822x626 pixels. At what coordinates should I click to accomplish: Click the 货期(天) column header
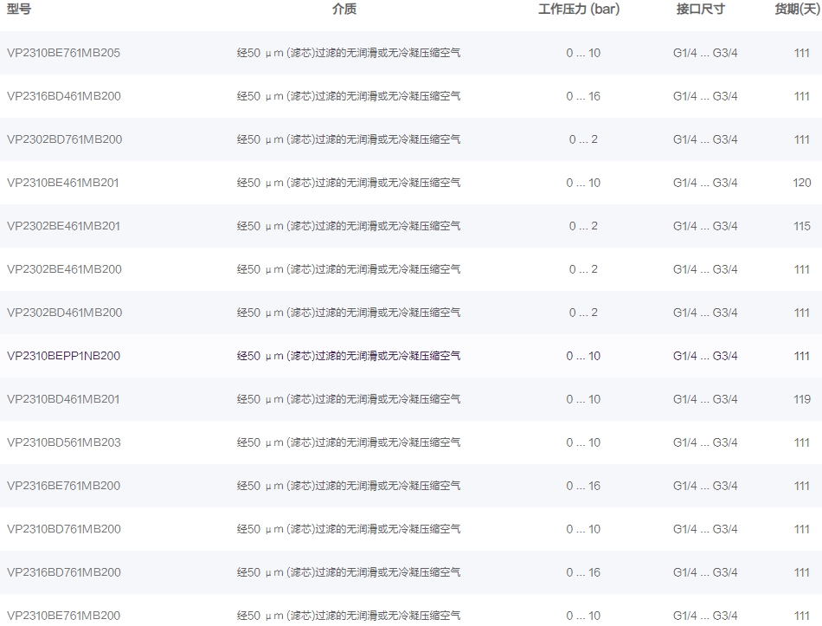(798, 9)
